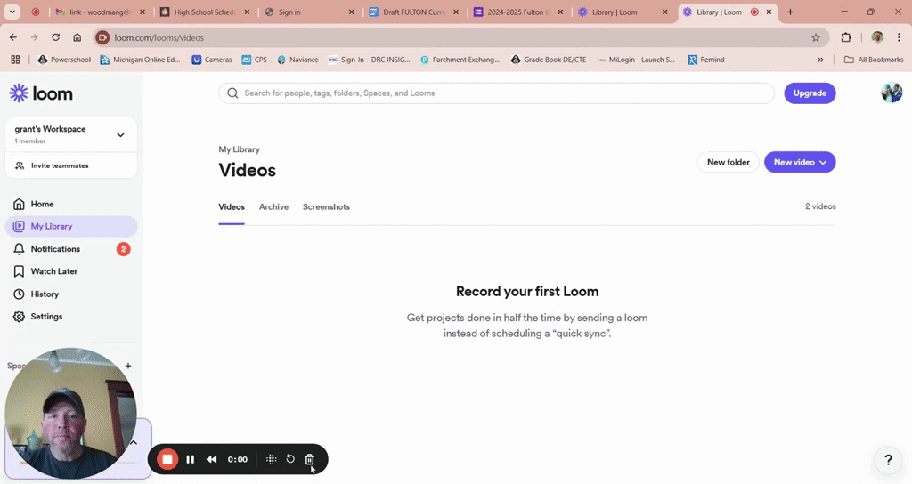Screen dimensions: 912x484
Task: Collapse the panel behind camera bubble
Action: (134, 443)
